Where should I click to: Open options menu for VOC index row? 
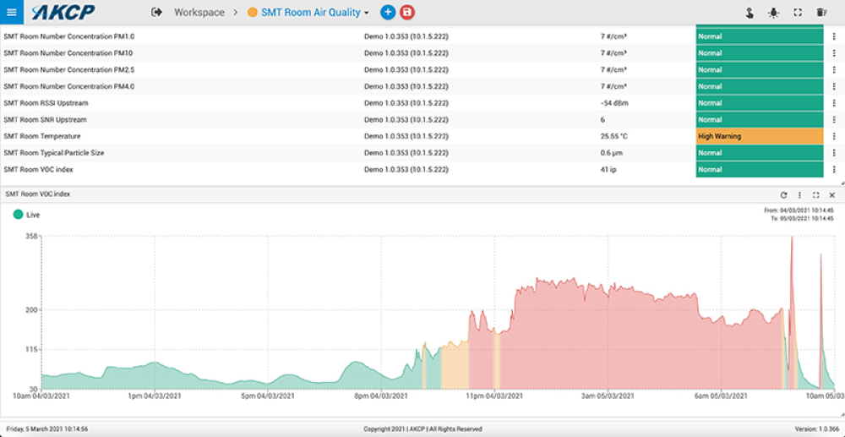point(834,170)
